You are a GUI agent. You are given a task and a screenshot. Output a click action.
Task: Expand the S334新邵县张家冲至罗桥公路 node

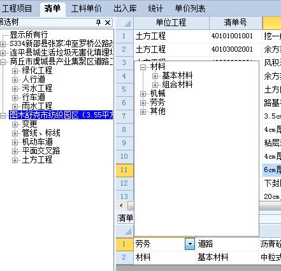pyautogui.click(x=3, y=44)
